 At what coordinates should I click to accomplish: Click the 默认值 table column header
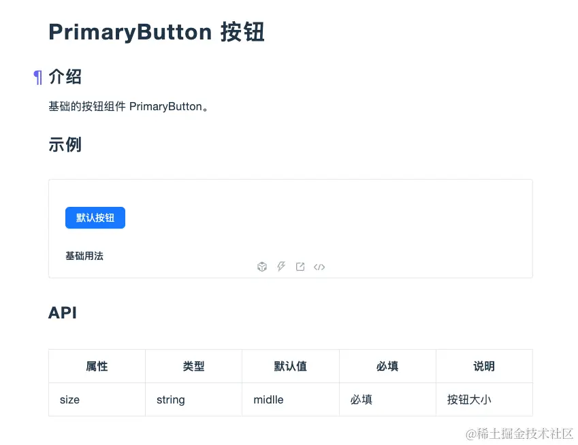coord(291,366)
